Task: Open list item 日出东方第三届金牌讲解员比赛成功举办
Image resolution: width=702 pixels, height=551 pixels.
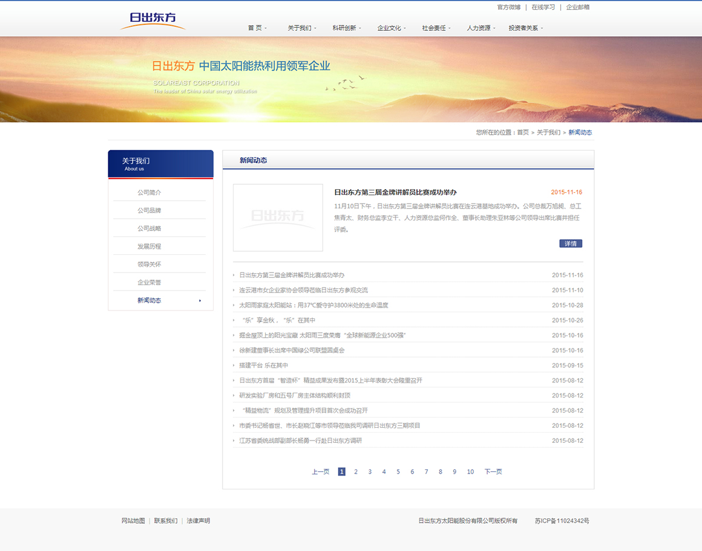Action: tap(292, 275)
